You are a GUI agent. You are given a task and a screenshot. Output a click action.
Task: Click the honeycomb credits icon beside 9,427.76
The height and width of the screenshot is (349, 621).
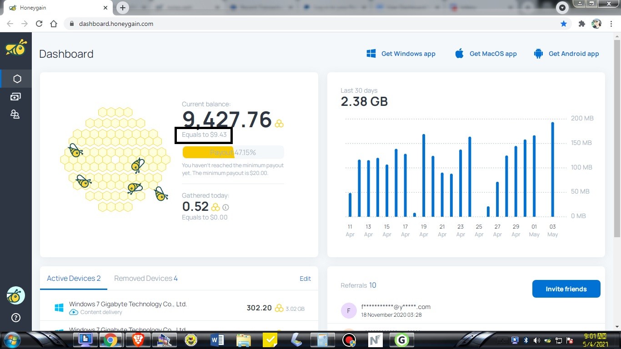click(x=279, y=123)
